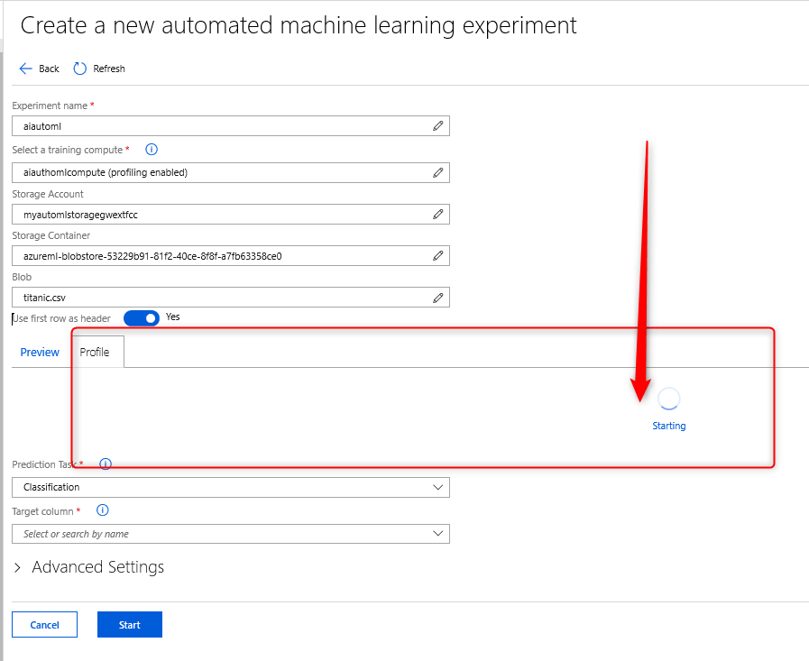Viewport: 809px width, 661px height.
Task: Click the Back arrow icon
Action: tap(26, 69)
